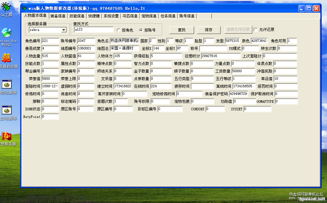Click the RetyPoint field
Viewport: 327px width, 203px height.
pos(50,117)
